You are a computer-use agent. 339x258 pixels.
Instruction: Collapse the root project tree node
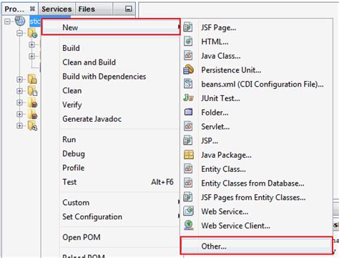(x=7, y=21)
